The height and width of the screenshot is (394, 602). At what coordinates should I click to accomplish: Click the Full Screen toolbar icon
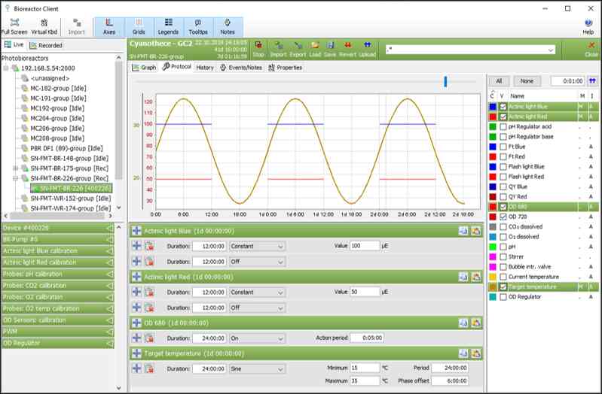[15, 26]
